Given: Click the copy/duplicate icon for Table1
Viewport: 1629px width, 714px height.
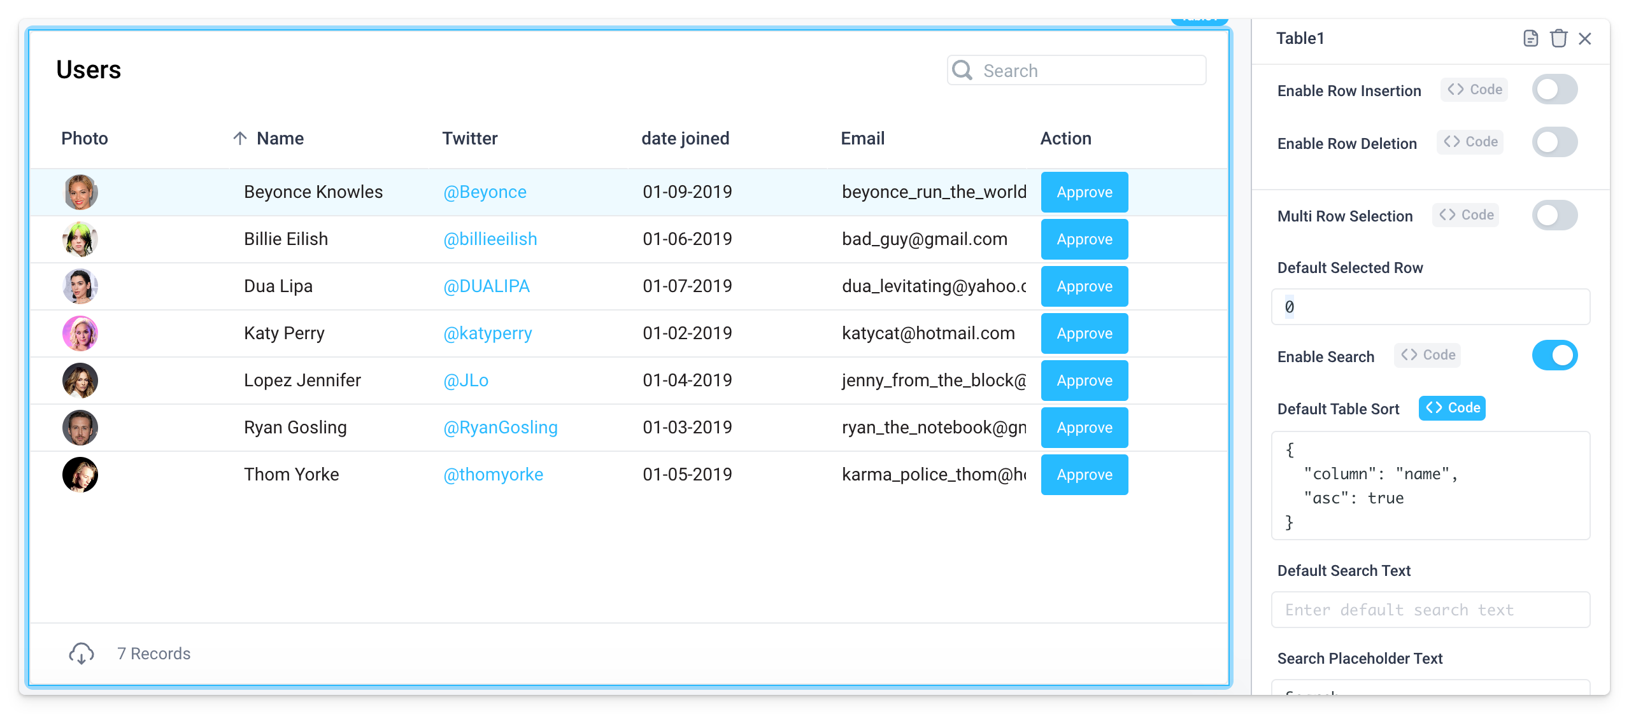Looking at the screenshot, I should [x=1529, y=38].
